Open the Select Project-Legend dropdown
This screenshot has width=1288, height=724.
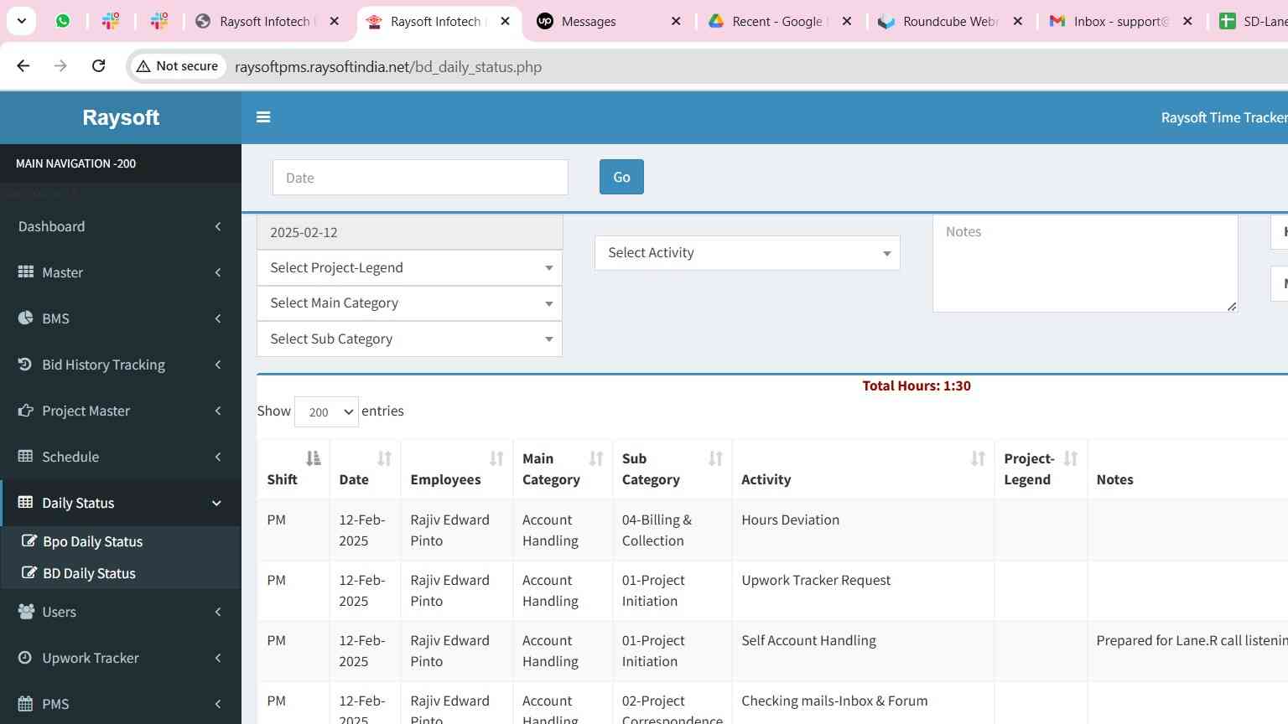click(x=409, y=267)
